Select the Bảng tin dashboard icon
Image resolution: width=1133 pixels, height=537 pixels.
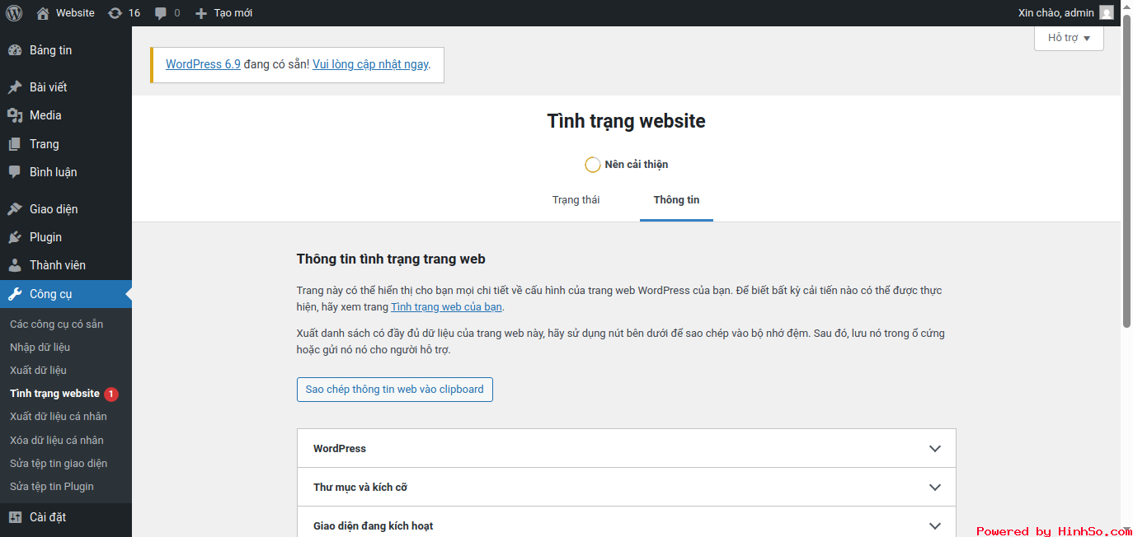17,50
